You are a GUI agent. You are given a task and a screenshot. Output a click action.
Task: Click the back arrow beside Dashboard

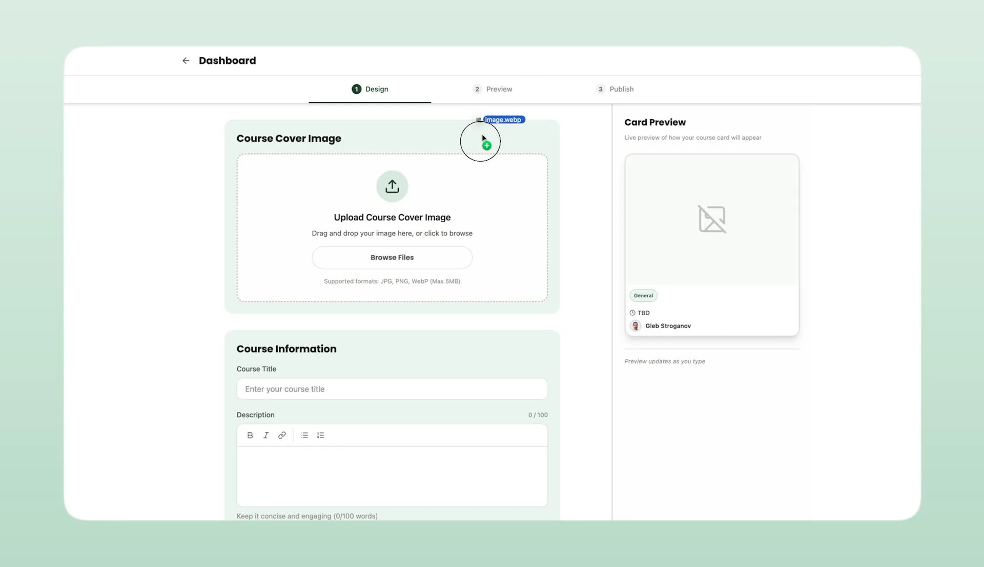(x=186, y=60)
